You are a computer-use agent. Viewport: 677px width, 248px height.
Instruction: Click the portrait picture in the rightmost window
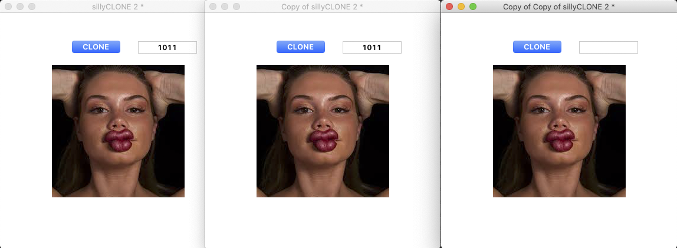click(559, 131)
